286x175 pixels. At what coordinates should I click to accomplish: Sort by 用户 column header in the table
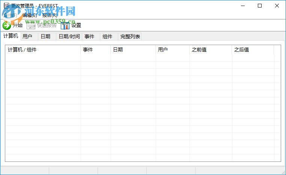pyautogui.click(x=173, y=50)
